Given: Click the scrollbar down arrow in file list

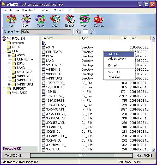Looking at the screenshot, I should click(x=154, y=150).
